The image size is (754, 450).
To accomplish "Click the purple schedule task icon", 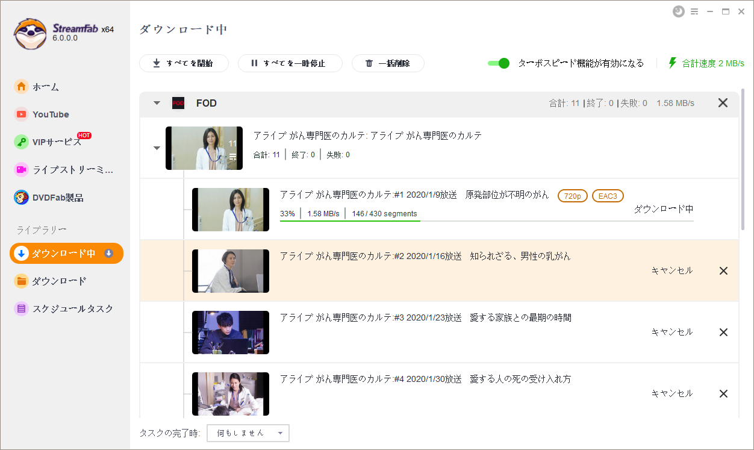I will (x=22, y=309).
